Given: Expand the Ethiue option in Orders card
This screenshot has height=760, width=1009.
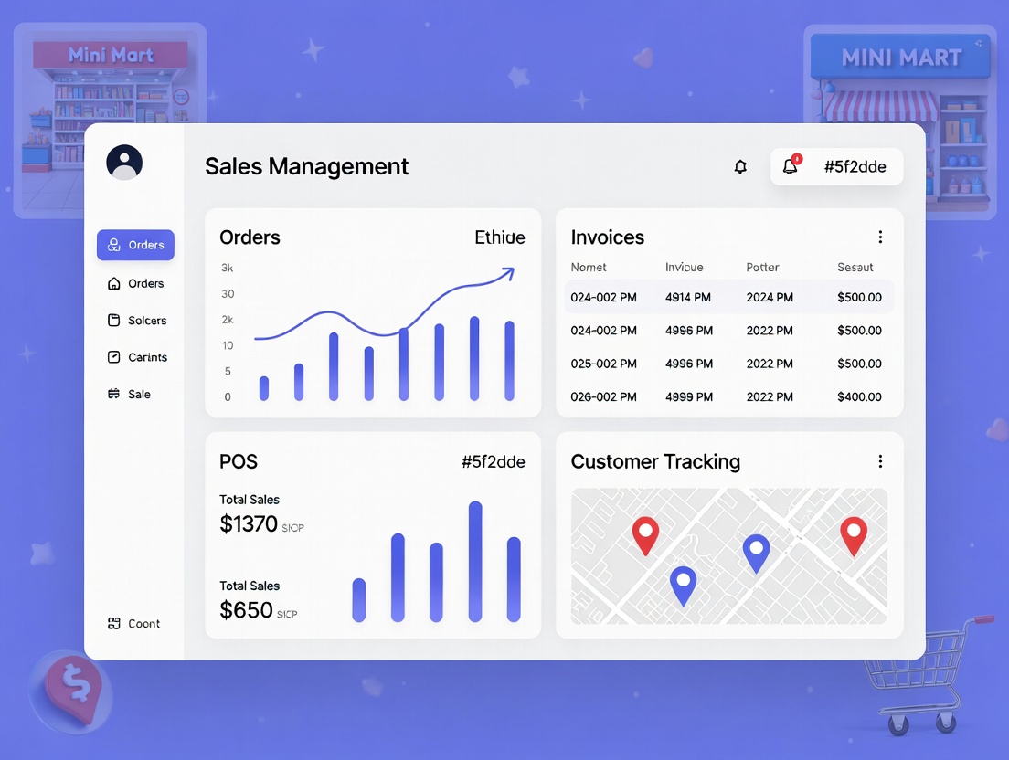Looking at the screenshot, I should pyautogui.click(x=499, y=237).
